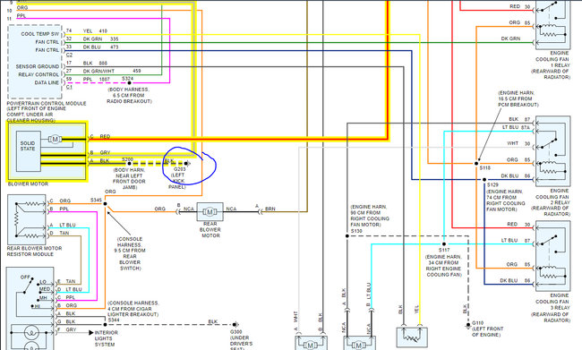Select the G110 ground label
The width and height of the screenshot is (582, 350).
[x=478, y=323]
